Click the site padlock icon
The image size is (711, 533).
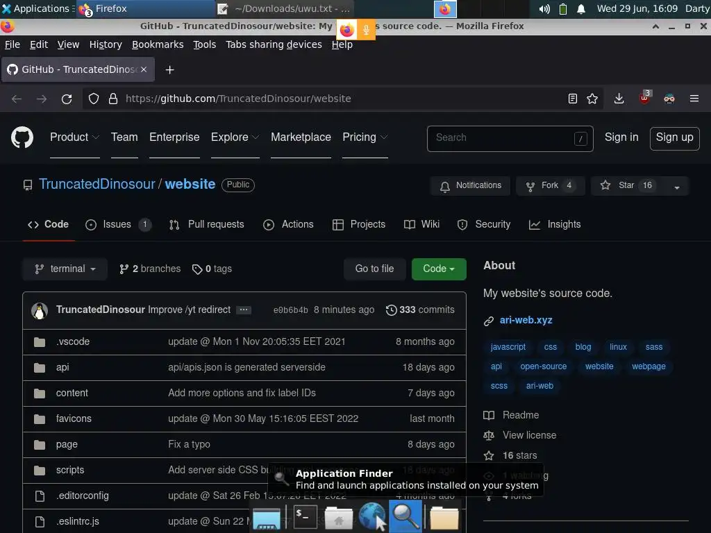(x=113, y=99)
